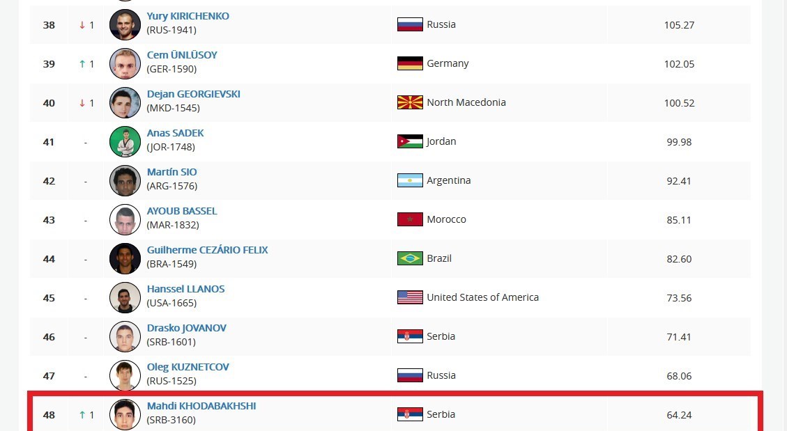Select Mahdi KHODABAKHSHI's highlighted name link
The height and width of the screenshot is (431, 787).
[201, 406]
